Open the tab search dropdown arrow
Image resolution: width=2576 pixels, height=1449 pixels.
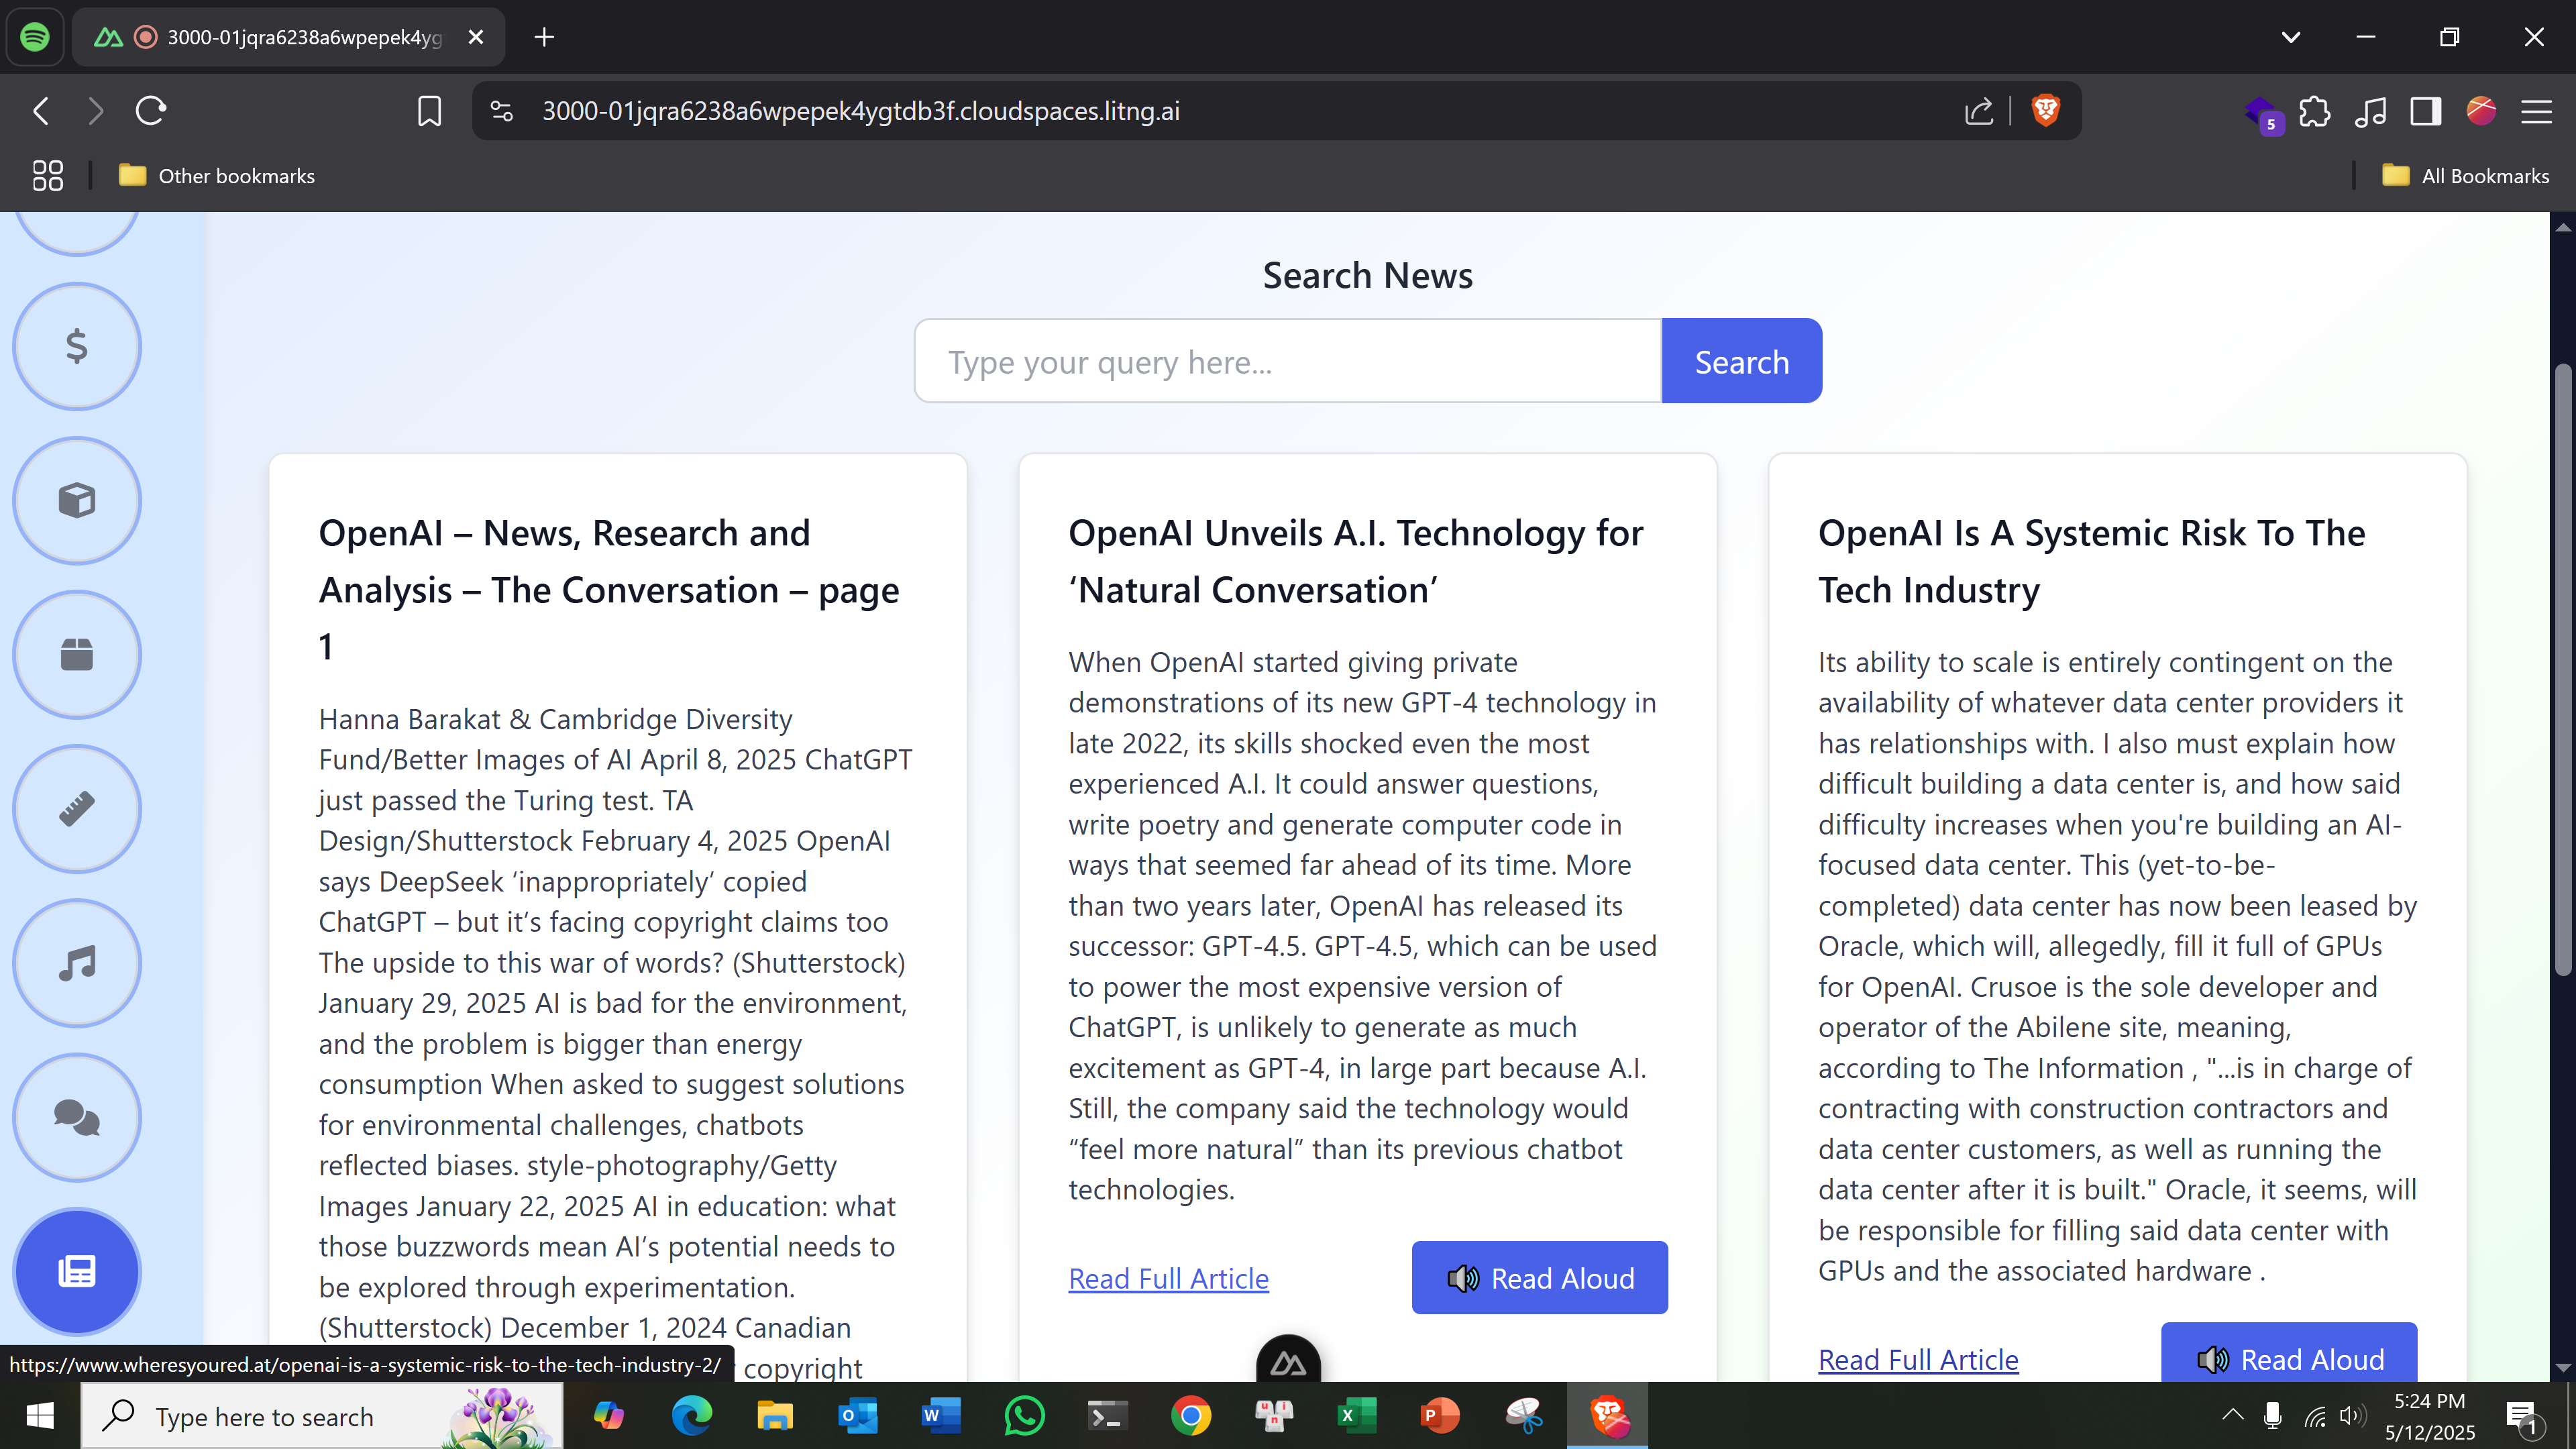tap(2290, 37)
